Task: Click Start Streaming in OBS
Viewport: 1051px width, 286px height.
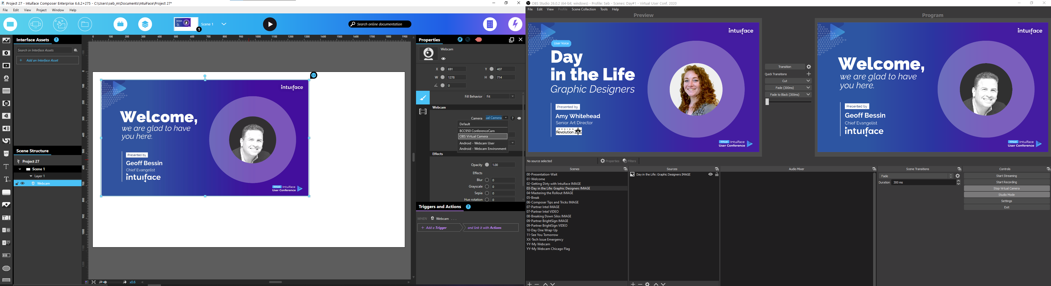Action: (1007, 176)
